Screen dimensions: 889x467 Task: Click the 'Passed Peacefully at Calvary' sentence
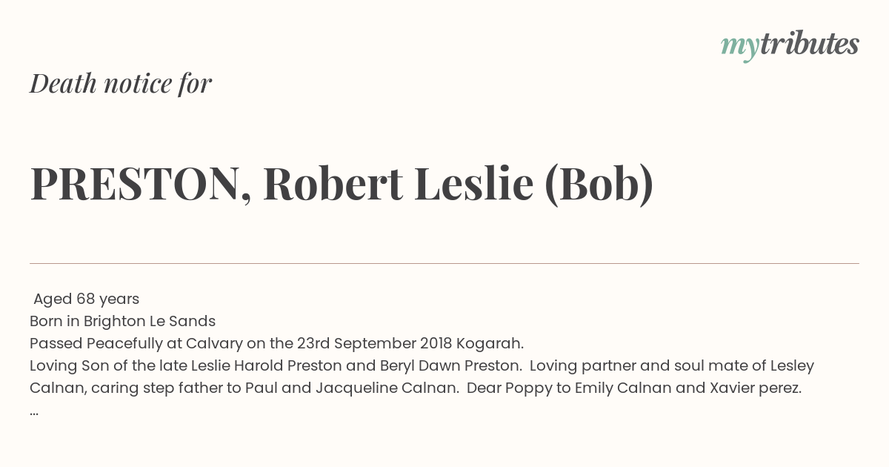tap(276, 343)
